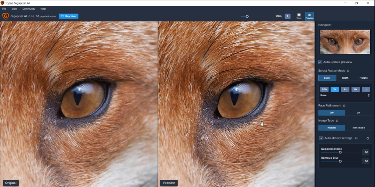The image size is (375, 187).
Task: Choose the 4x scale option
Action: 345,89
